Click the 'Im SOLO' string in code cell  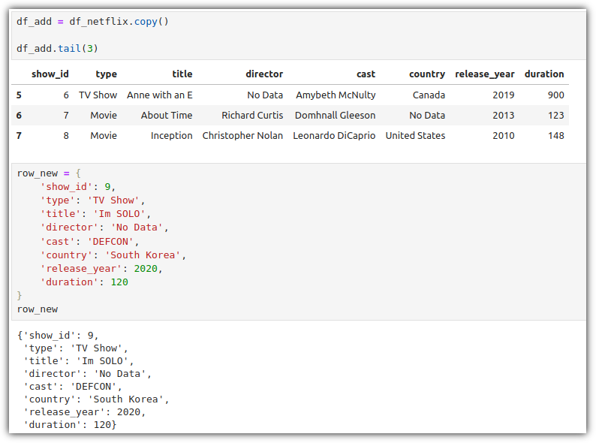point(119,214)
